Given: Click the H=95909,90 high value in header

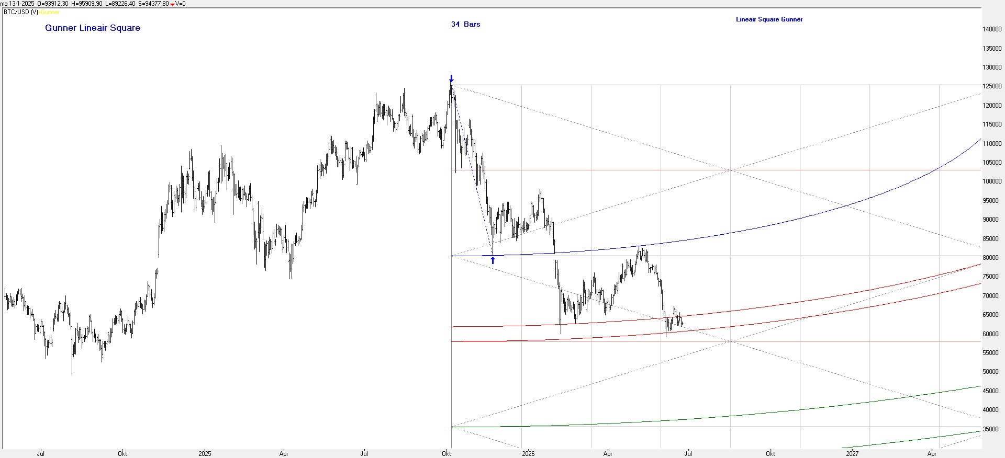Looking at the screenshot, I should [x=87, y=4].
